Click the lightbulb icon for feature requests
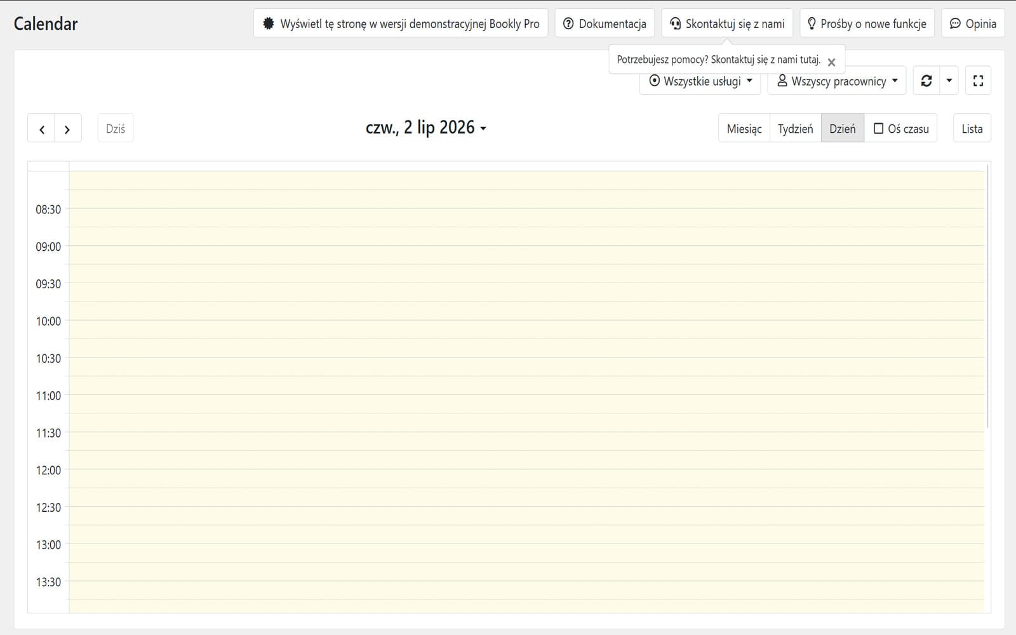Image resolution: width=1016 pixels, height=635 pixels. coord(812,24)
